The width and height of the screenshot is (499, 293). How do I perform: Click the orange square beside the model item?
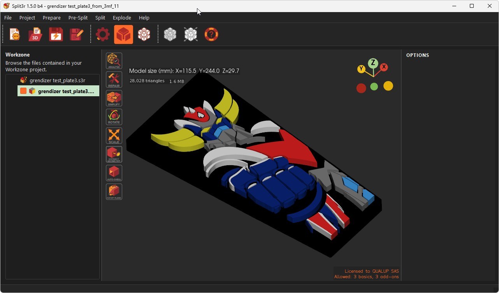click(23, 91)
